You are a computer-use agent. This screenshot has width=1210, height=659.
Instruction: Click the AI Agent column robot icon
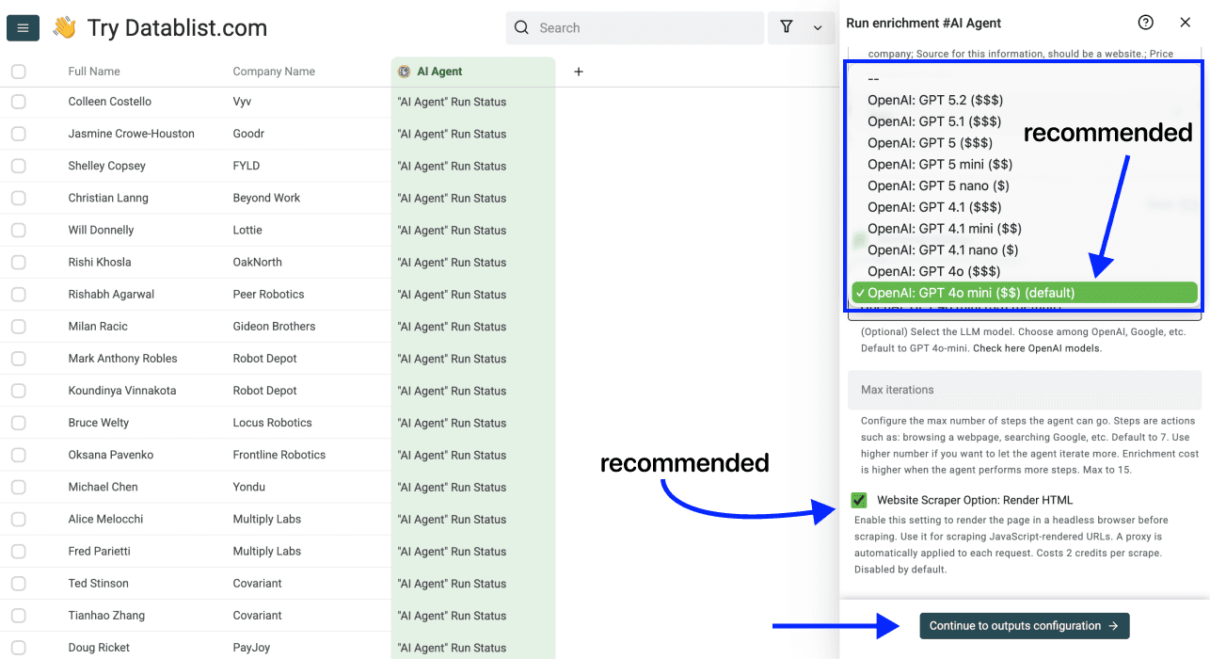406,71
